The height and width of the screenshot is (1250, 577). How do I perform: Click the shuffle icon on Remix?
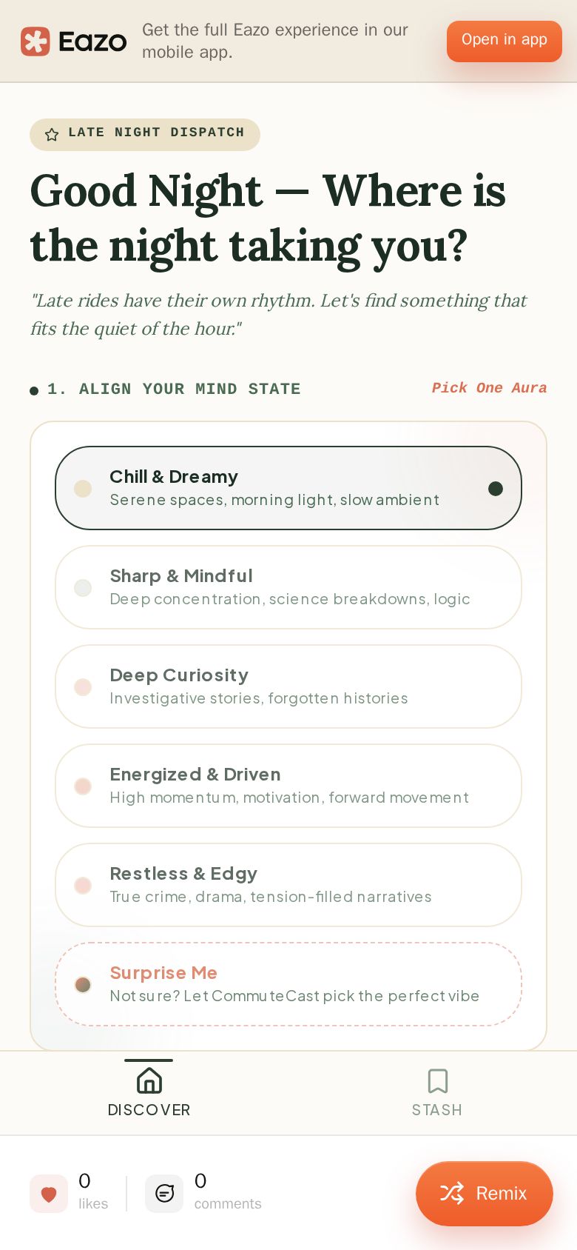pyautogui.click(x=452, y=1193)
